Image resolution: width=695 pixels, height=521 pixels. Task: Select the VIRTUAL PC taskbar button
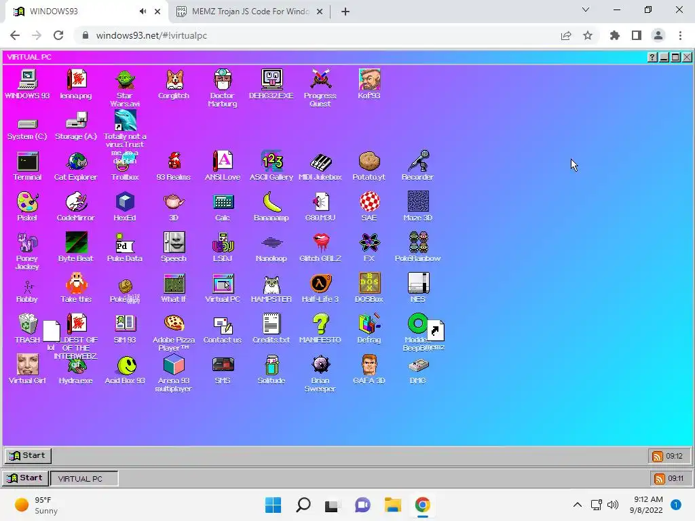point(84,478)
